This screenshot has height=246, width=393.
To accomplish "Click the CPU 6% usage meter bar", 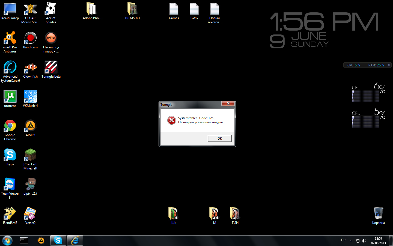I will tap(365, 96).
